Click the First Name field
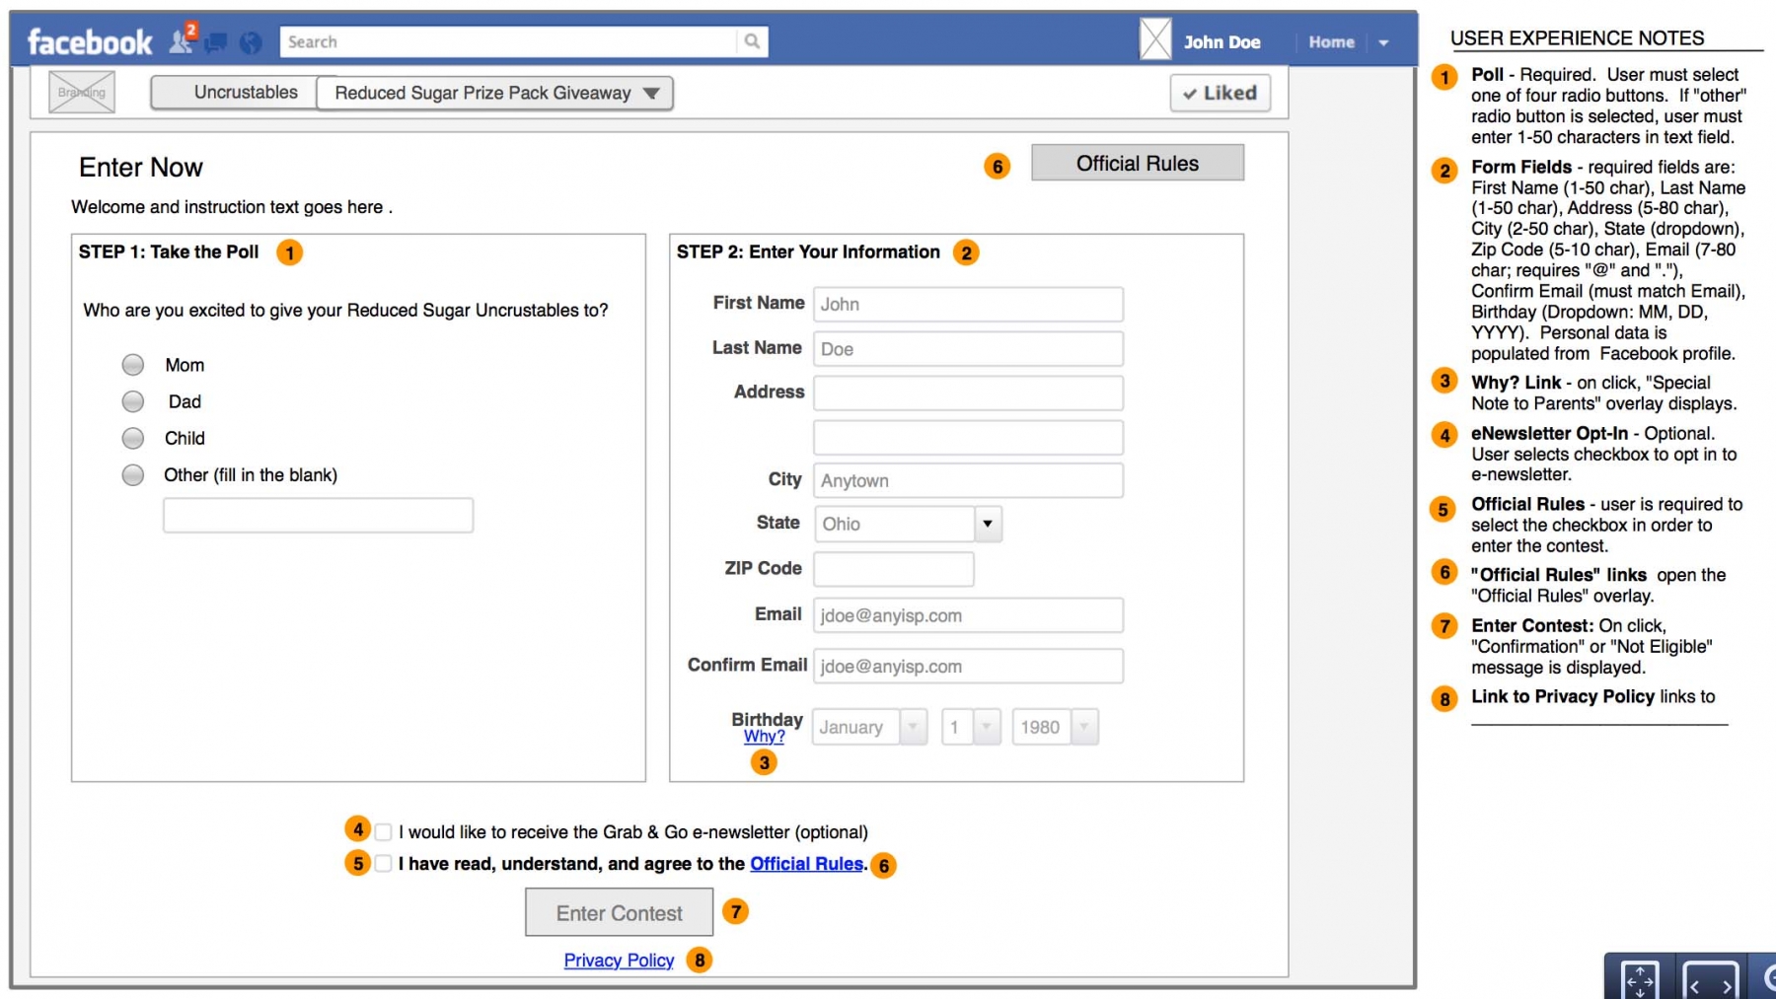1776x999 pixels. click(x=968, y=304)
